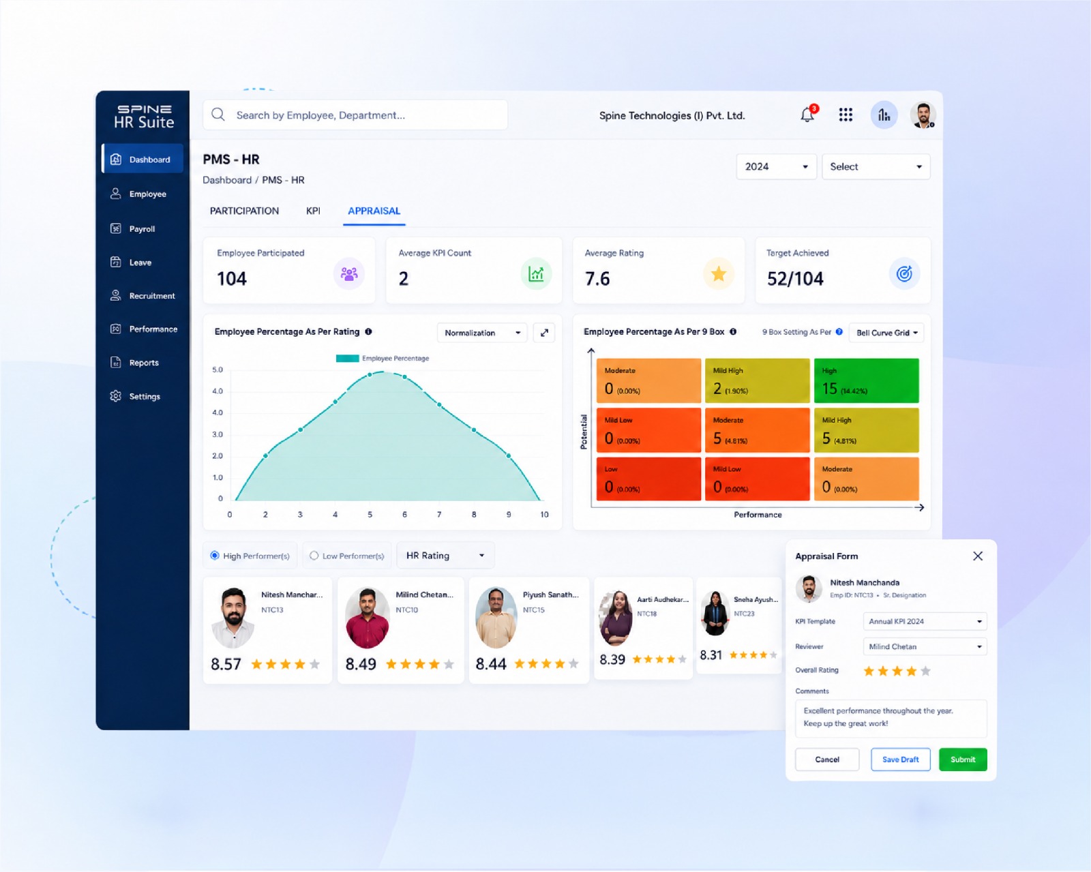Open Piyush Sanath... performer card

point(529,630)
